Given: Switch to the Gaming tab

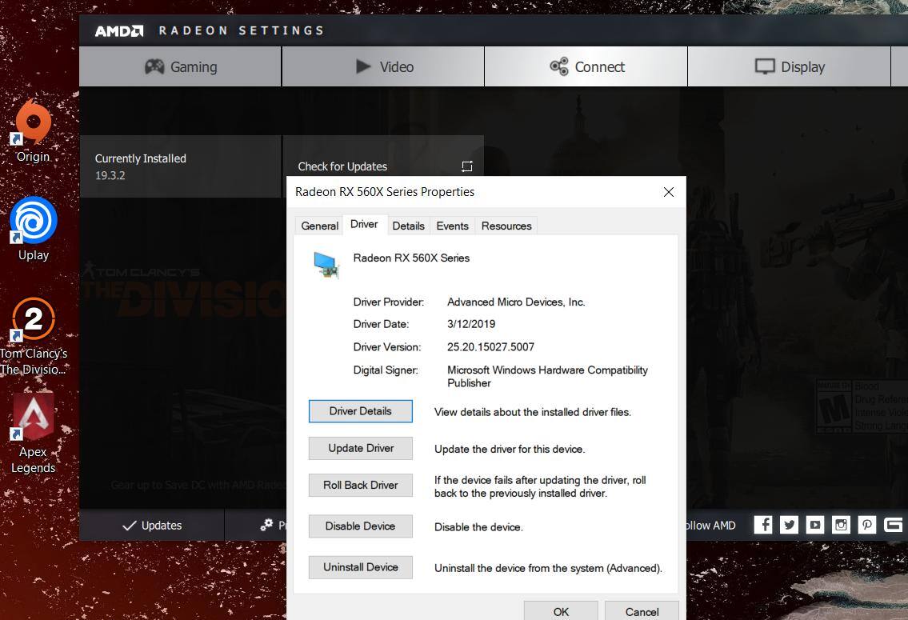Looking at the screenshot, I should [179, 66].
